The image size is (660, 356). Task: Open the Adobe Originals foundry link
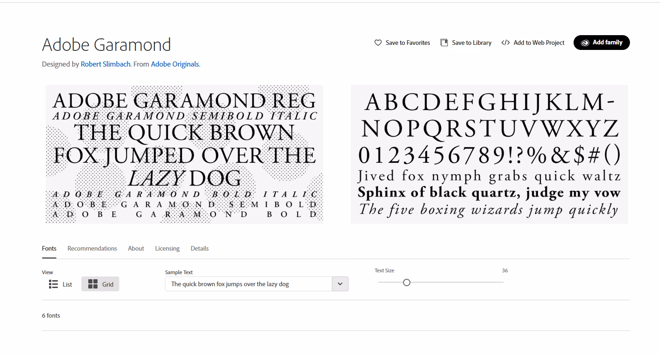(x=175, y=64)
